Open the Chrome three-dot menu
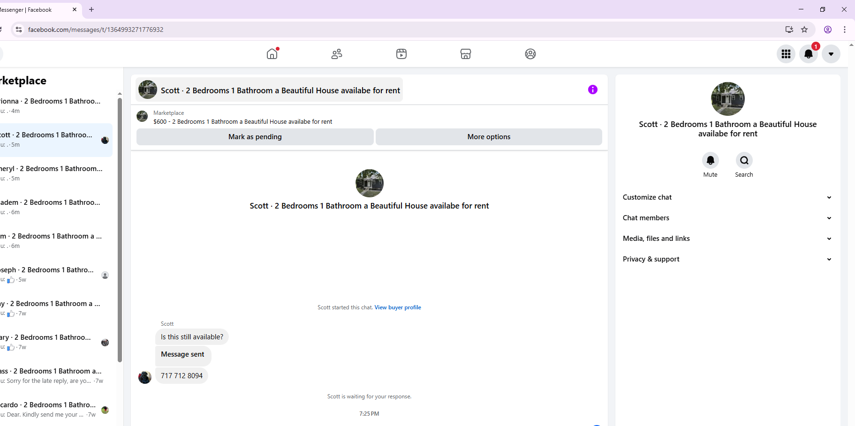This screenshot has width=855, height=426. (x=845, y=30)
